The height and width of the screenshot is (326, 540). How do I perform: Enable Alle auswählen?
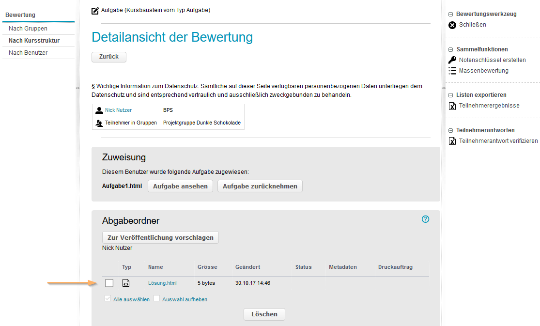click(x=108, y=299)
